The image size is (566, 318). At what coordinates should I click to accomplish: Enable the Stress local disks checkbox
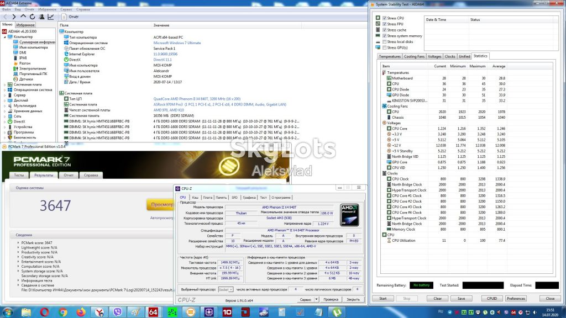[x=385, y=42]
